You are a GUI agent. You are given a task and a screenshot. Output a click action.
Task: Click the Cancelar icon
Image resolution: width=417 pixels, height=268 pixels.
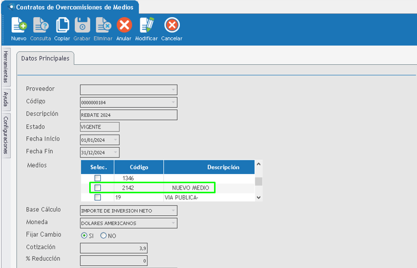coord(172,25)
